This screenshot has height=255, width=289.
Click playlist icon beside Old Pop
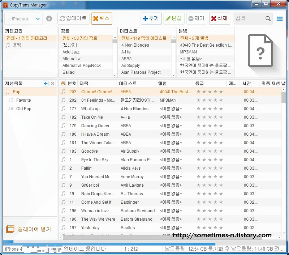[11, 109]
